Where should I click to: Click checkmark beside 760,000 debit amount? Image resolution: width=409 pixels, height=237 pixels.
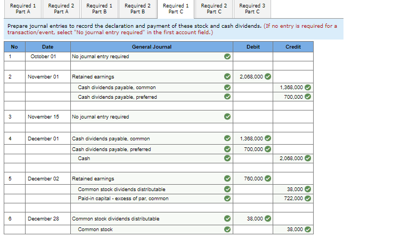(x=268, y=178)
